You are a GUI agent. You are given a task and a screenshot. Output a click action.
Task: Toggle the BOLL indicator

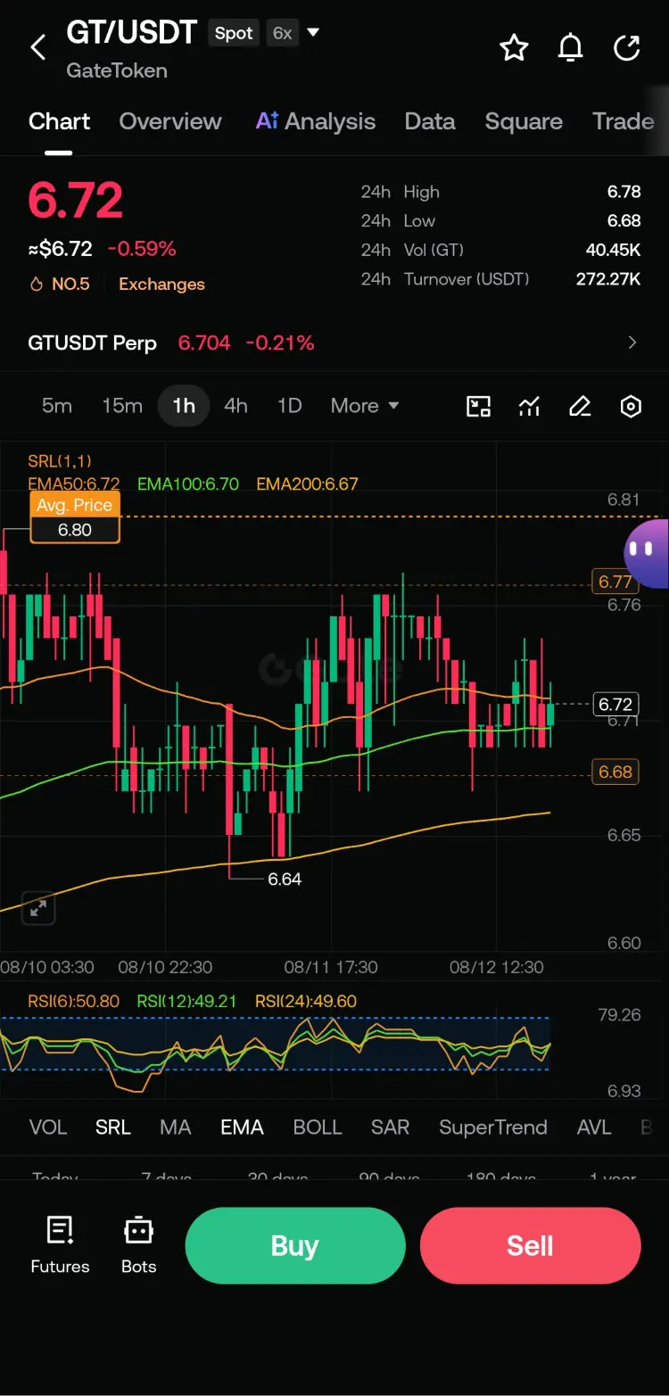pos(318,1128)
